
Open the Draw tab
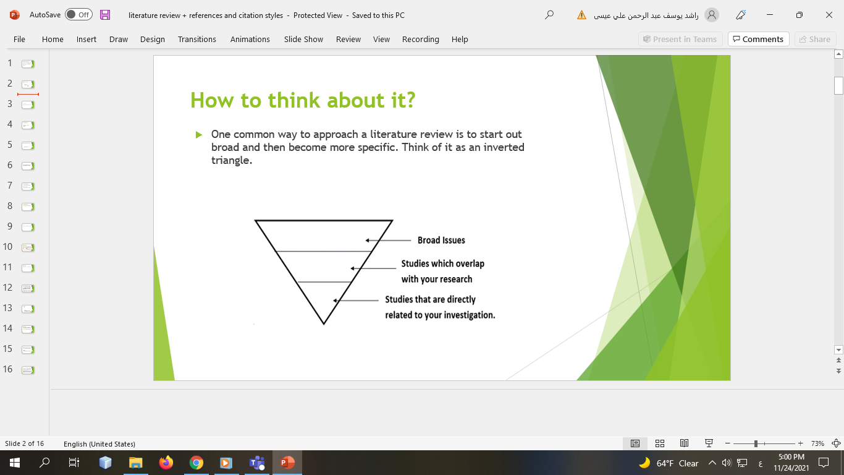click(119, 39)
